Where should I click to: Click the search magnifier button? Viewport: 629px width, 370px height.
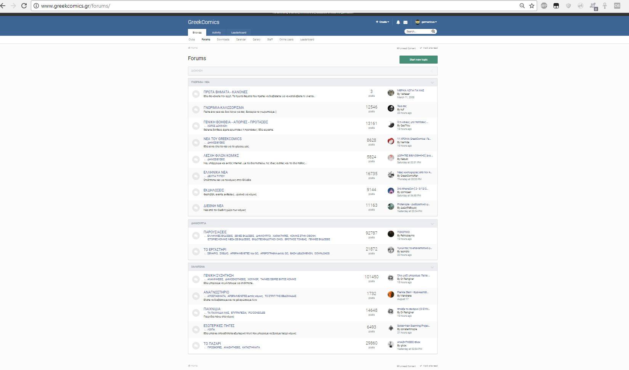pyautogui.click(x=433, y=31)
